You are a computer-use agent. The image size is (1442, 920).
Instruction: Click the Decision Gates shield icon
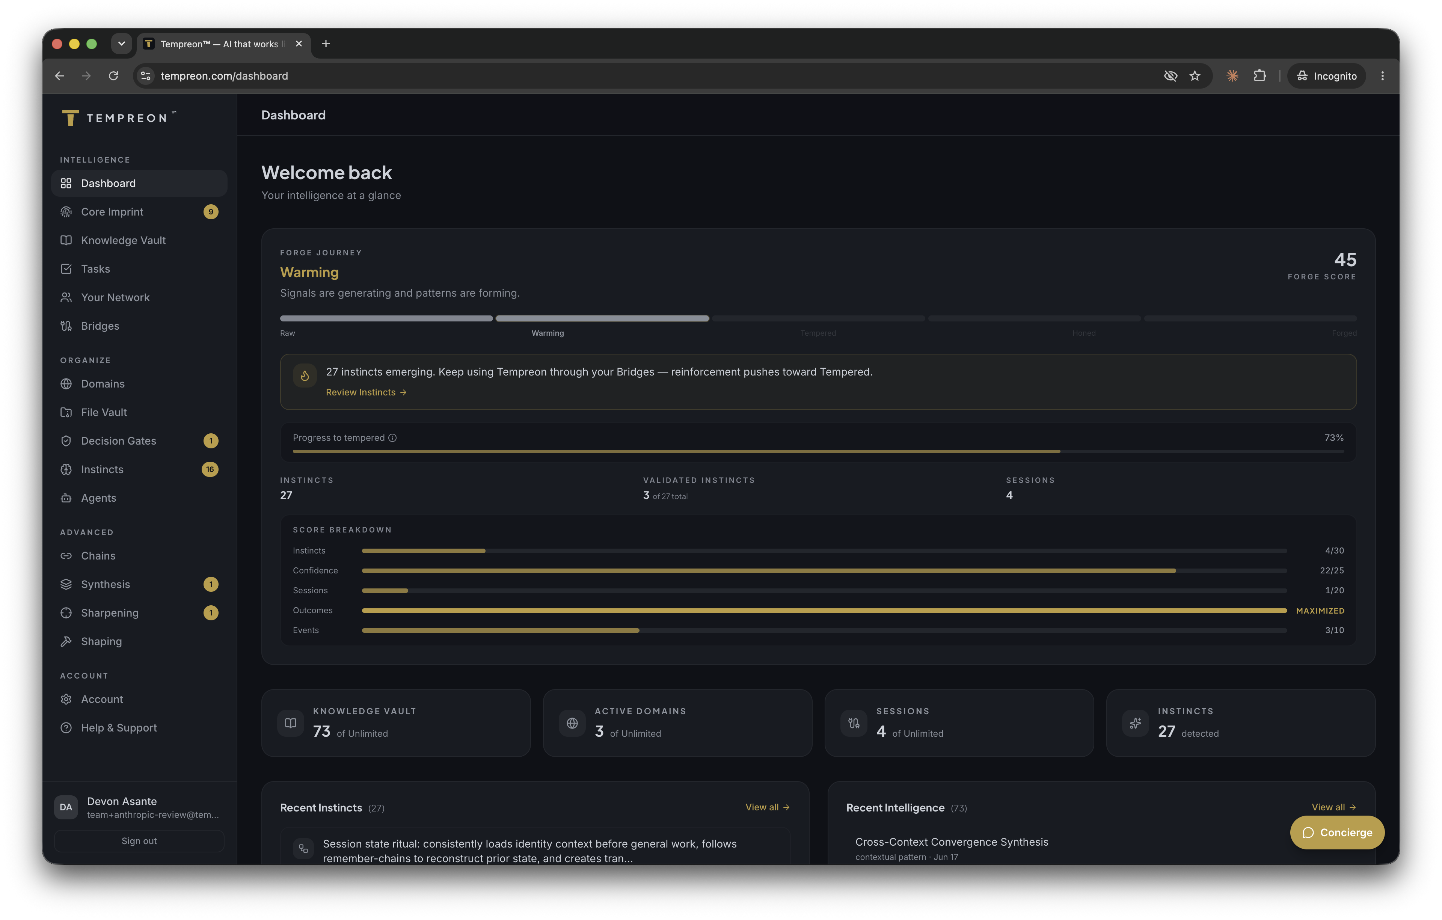point(66,441)
